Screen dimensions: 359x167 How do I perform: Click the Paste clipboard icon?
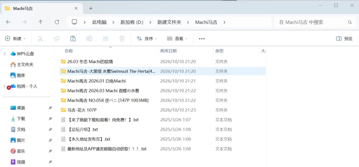point(73,39)
